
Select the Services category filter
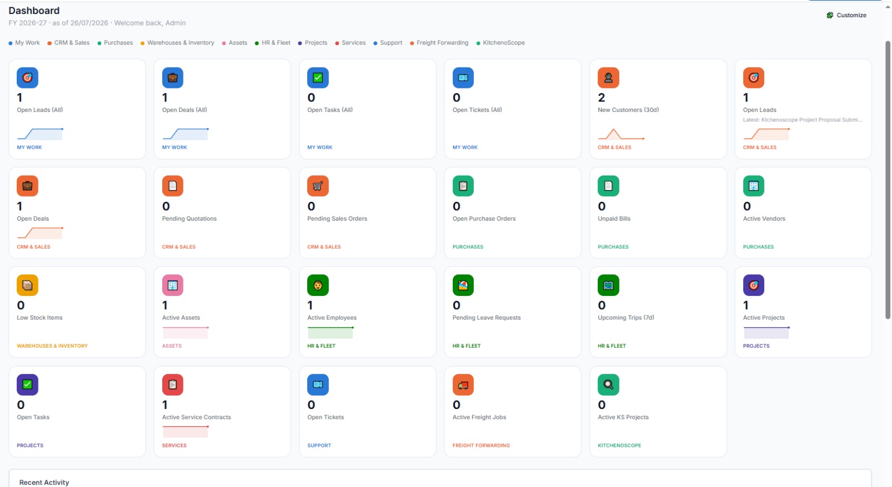tap(351, 43)
